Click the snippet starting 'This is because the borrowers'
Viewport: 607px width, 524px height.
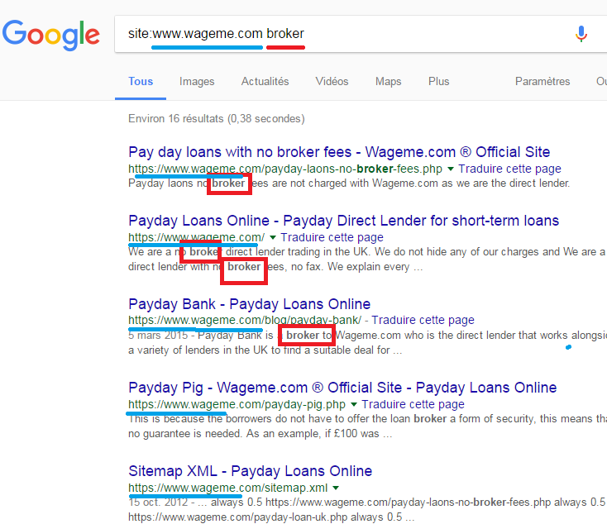coord(367,426)
